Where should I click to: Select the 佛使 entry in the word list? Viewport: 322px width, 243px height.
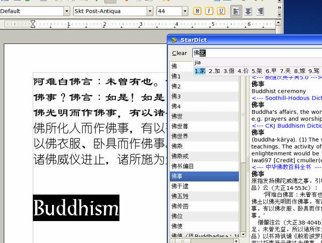click(204, 226)
